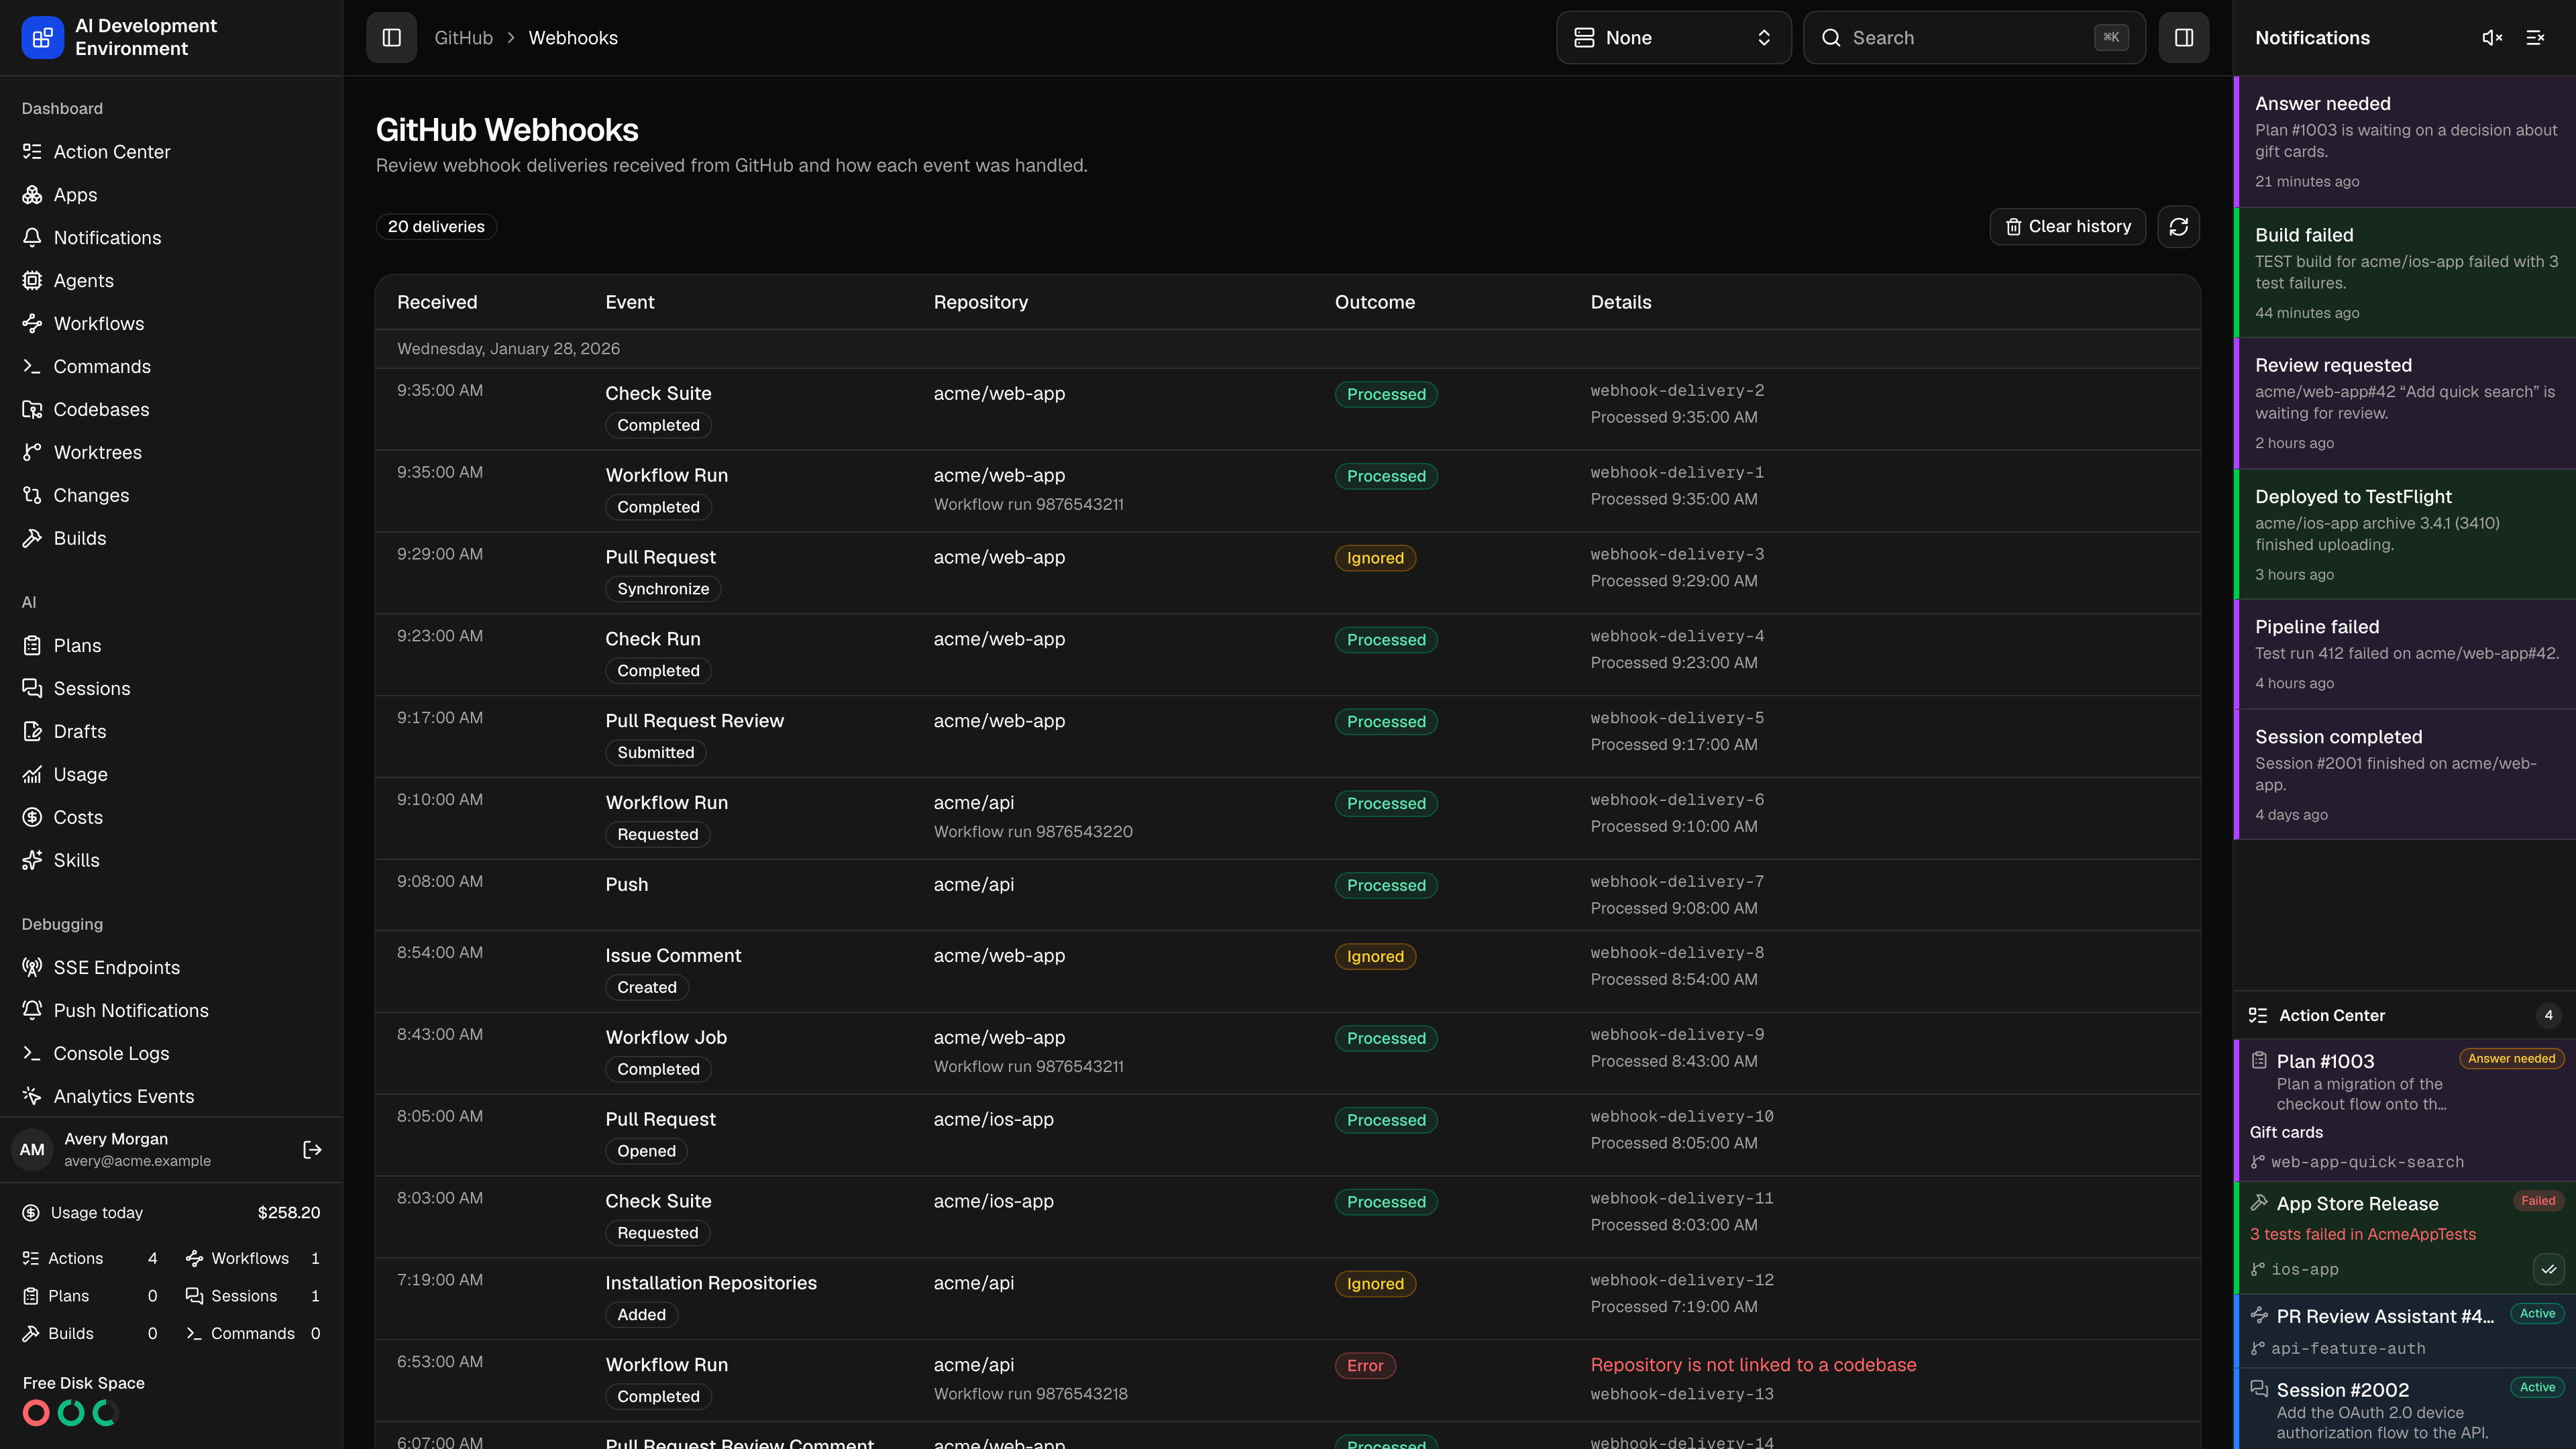Click the red disk space ring
This screenshot has height=1449, width=2576.
click(x=36, y=1413)
